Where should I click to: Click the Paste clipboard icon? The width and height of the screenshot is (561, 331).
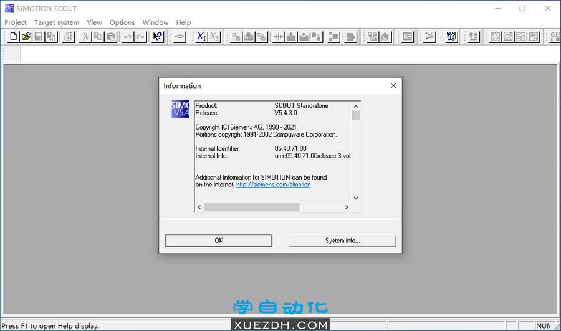[112, 37]
